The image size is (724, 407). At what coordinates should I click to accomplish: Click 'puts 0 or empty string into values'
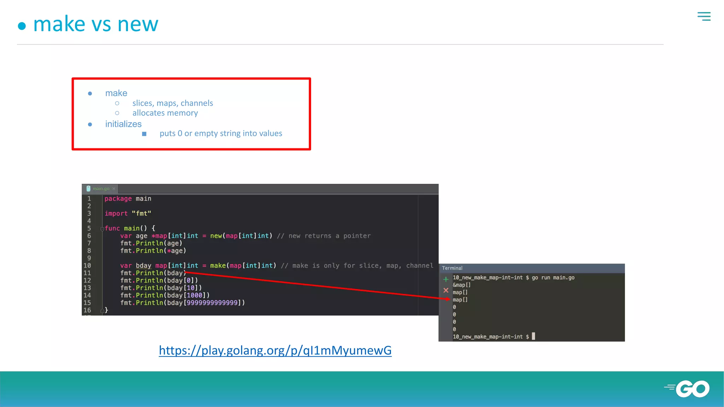[x=221, y=134]
